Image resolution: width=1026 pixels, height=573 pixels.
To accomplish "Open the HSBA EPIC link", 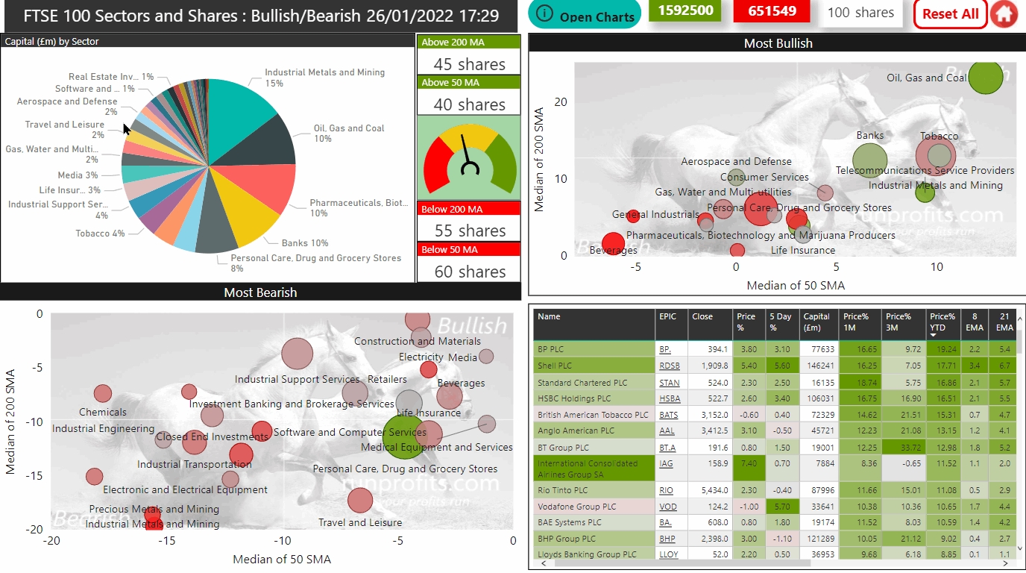I will (670, 399).
